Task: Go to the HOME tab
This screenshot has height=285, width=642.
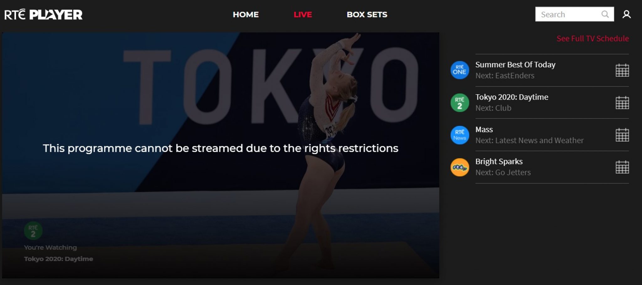Action: 246,14
